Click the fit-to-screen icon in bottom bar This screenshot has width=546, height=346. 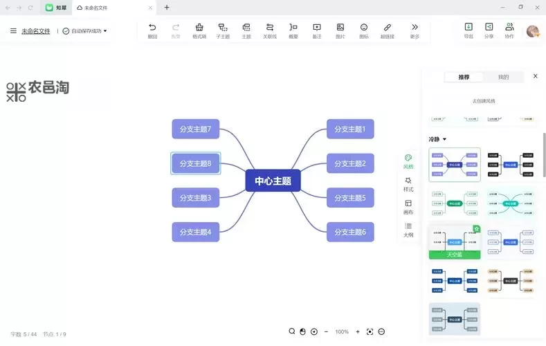[370, 332]
